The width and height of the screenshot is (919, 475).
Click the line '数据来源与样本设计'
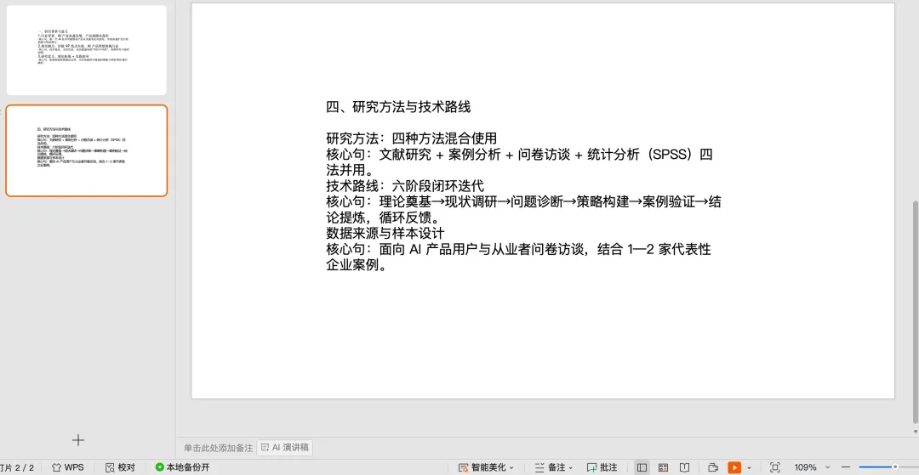click(x=385, y=234)
